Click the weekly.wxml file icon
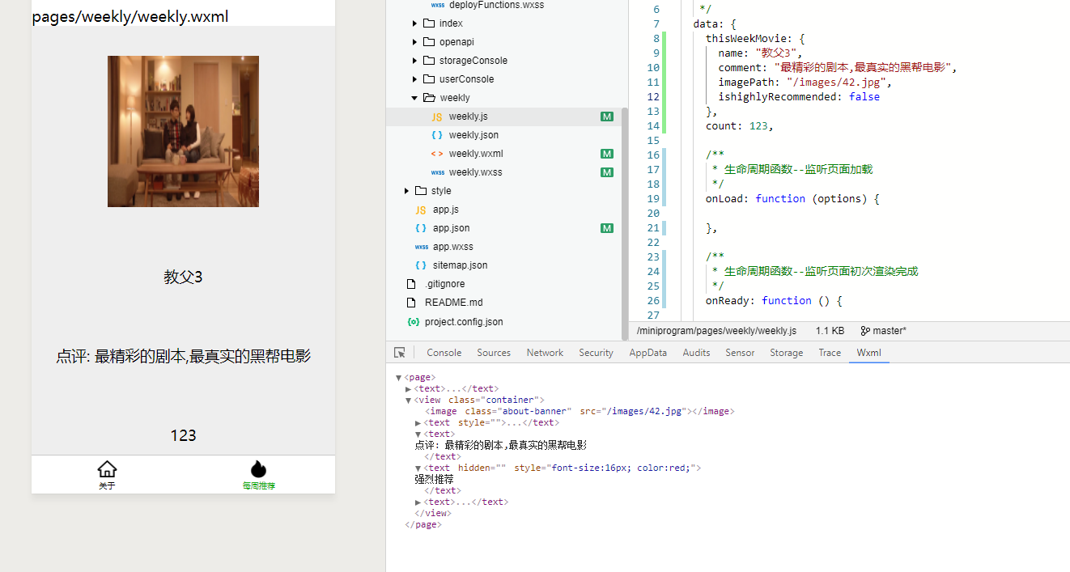Image resolution: width=1070 pixels, height=572 pixels. pos(437,154)
